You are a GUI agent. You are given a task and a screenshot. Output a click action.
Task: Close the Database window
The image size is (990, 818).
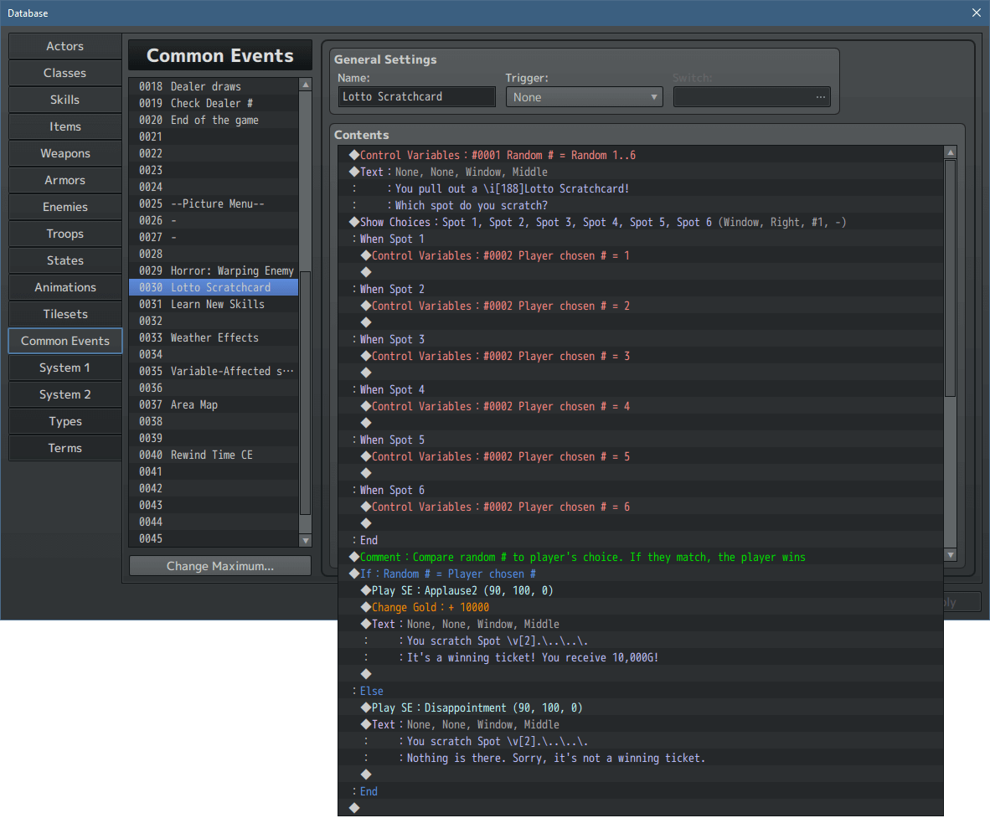click(976, 13)
